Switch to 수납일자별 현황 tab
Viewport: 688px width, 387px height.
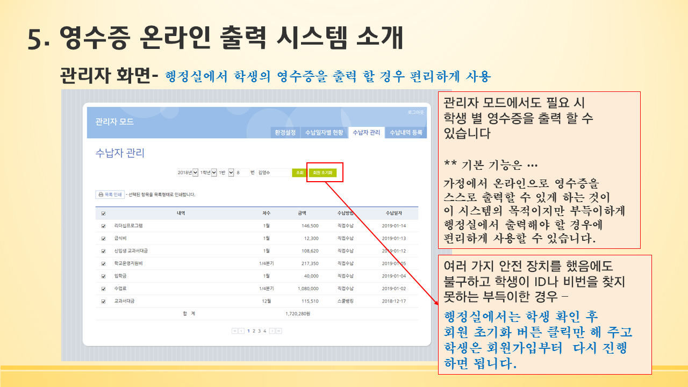pos(324,132)
